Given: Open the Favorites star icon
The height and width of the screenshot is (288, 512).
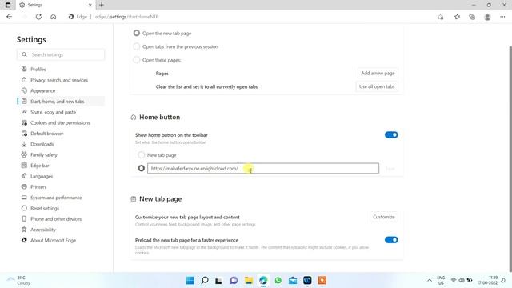Looking at the screenshot, I should pyautogui.click(x=457, y=17).
